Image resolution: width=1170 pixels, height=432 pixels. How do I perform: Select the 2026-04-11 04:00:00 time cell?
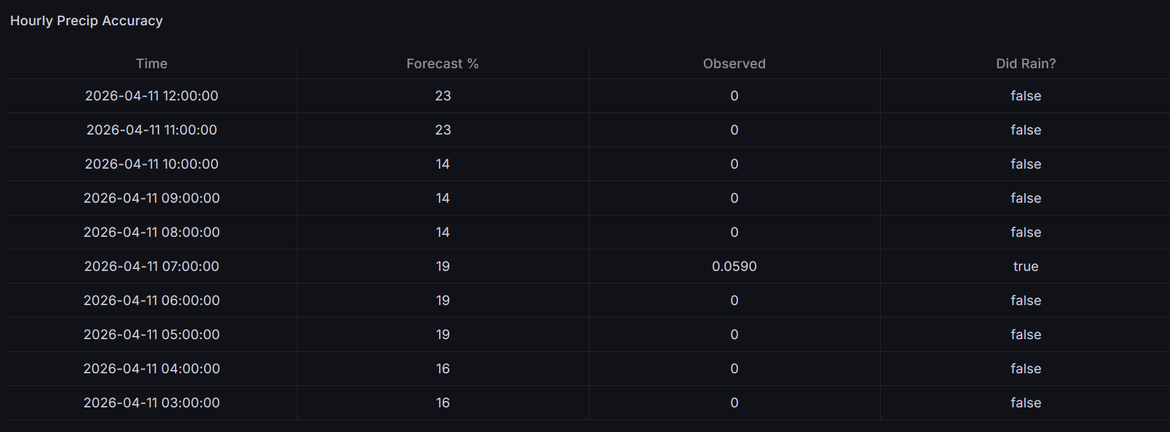152,369
